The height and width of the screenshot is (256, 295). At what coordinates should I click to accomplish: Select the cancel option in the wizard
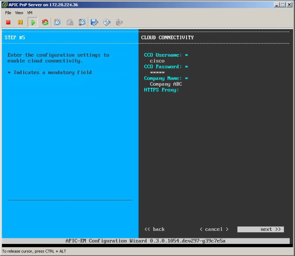coord(214,229)
